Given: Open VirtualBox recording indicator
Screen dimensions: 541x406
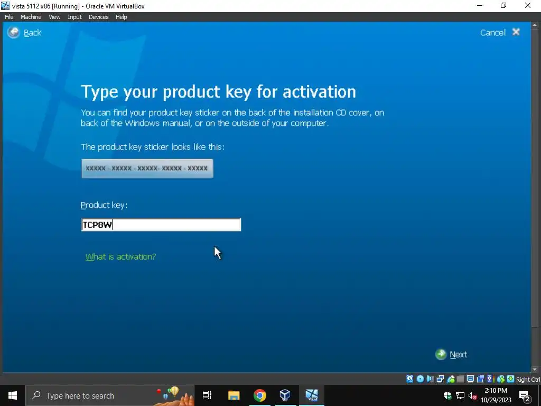Looking at the screenshot, I should [480, 379].
